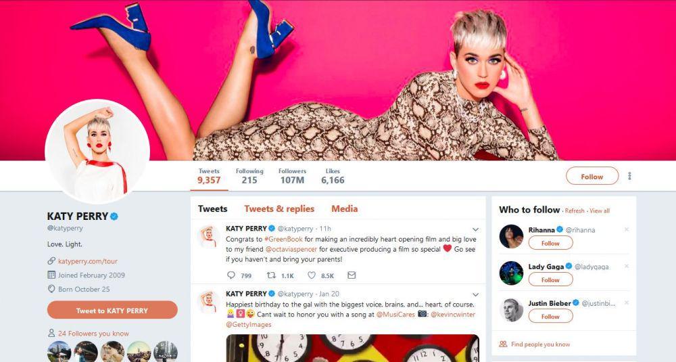This screenshot has height=362, width=676.
Task: Dismiss Justin Bieber suggestion with X icon
Action: click(x=627, y=303)
